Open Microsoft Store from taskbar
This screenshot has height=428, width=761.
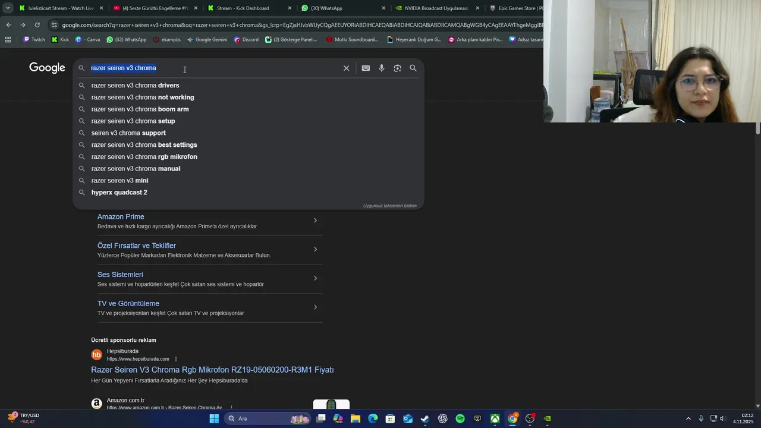(x=390, y=418)
